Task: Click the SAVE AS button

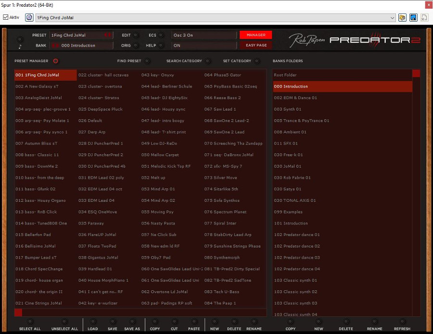Action: pos(132,322)
